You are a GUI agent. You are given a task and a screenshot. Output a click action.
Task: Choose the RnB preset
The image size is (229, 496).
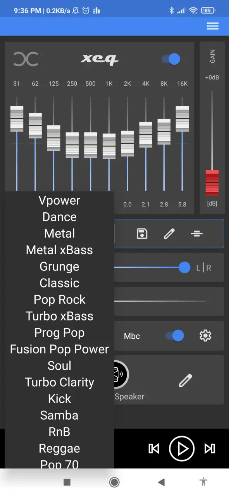click(x=59, y=432)
